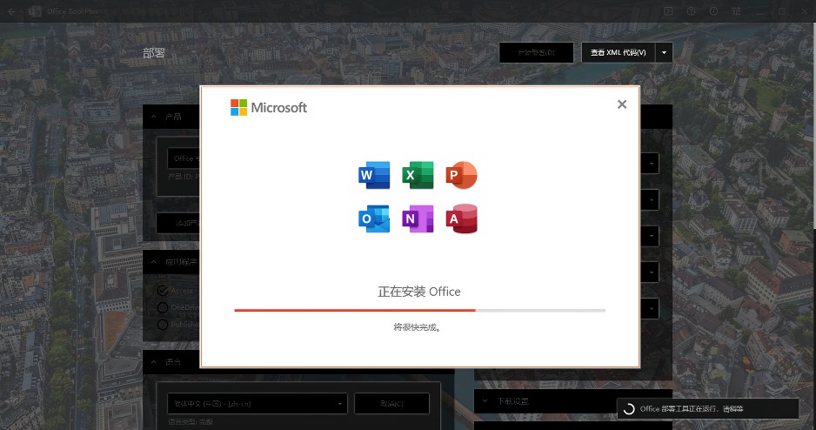
Task: Open the fifth dropdown right of installer dialog
Action: pos(651,309)
